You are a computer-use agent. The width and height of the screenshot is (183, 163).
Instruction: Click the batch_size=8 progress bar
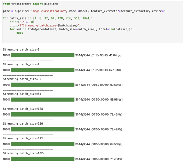point(43,70)
